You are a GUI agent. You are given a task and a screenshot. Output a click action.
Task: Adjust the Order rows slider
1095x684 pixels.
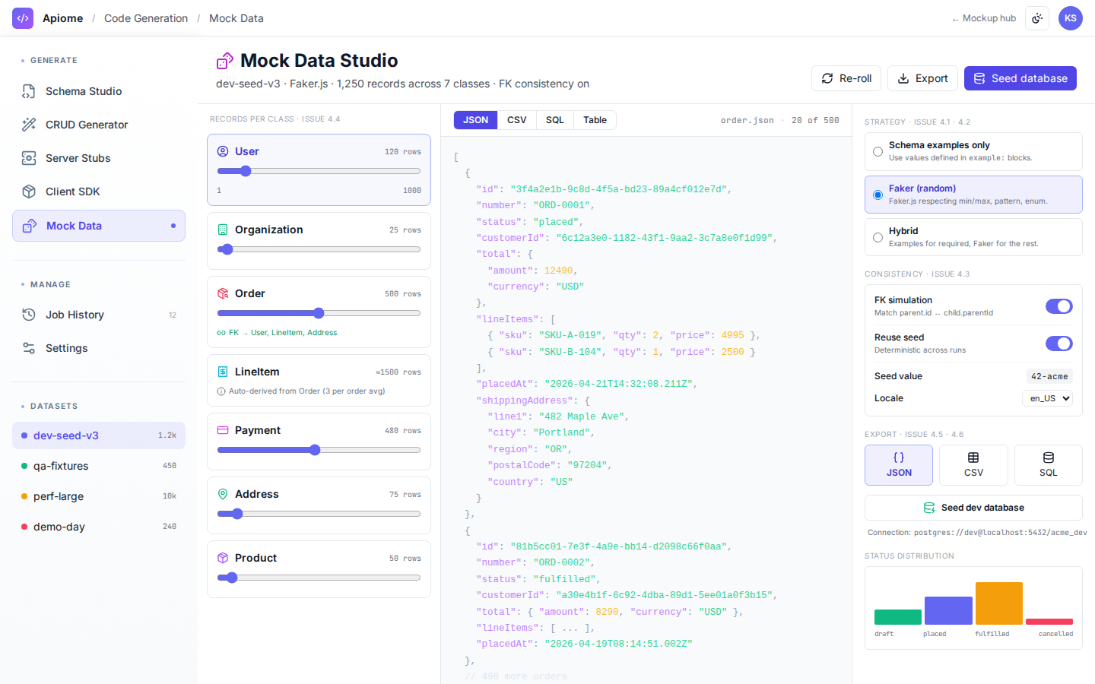(319, 313)
